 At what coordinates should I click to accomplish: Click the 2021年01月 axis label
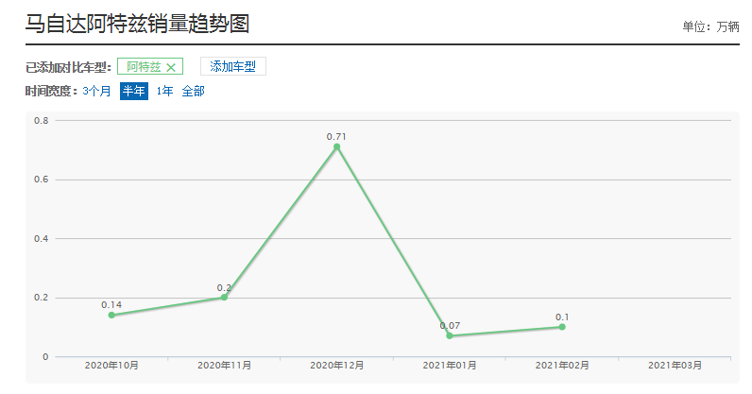coord(450,366)
